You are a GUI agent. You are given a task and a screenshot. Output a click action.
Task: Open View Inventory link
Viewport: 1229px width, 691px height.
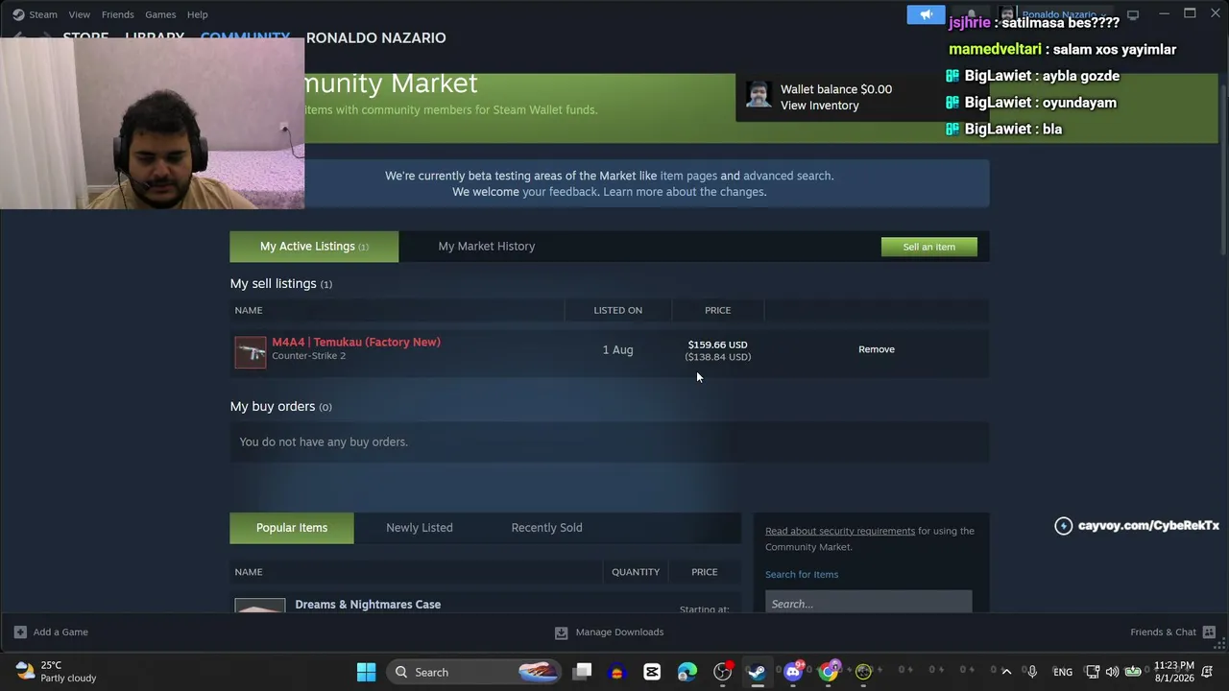pos(820,106)
